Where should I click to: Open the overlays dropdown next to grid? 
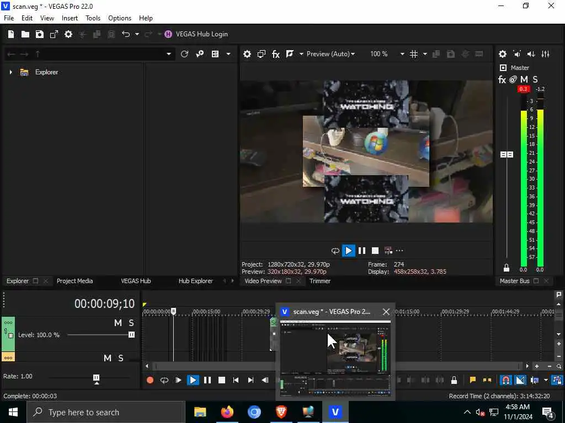point(425,54)
